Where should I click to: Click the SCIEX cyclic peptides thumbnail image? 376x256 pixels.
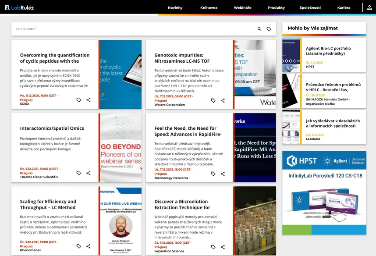coord(121,75)
